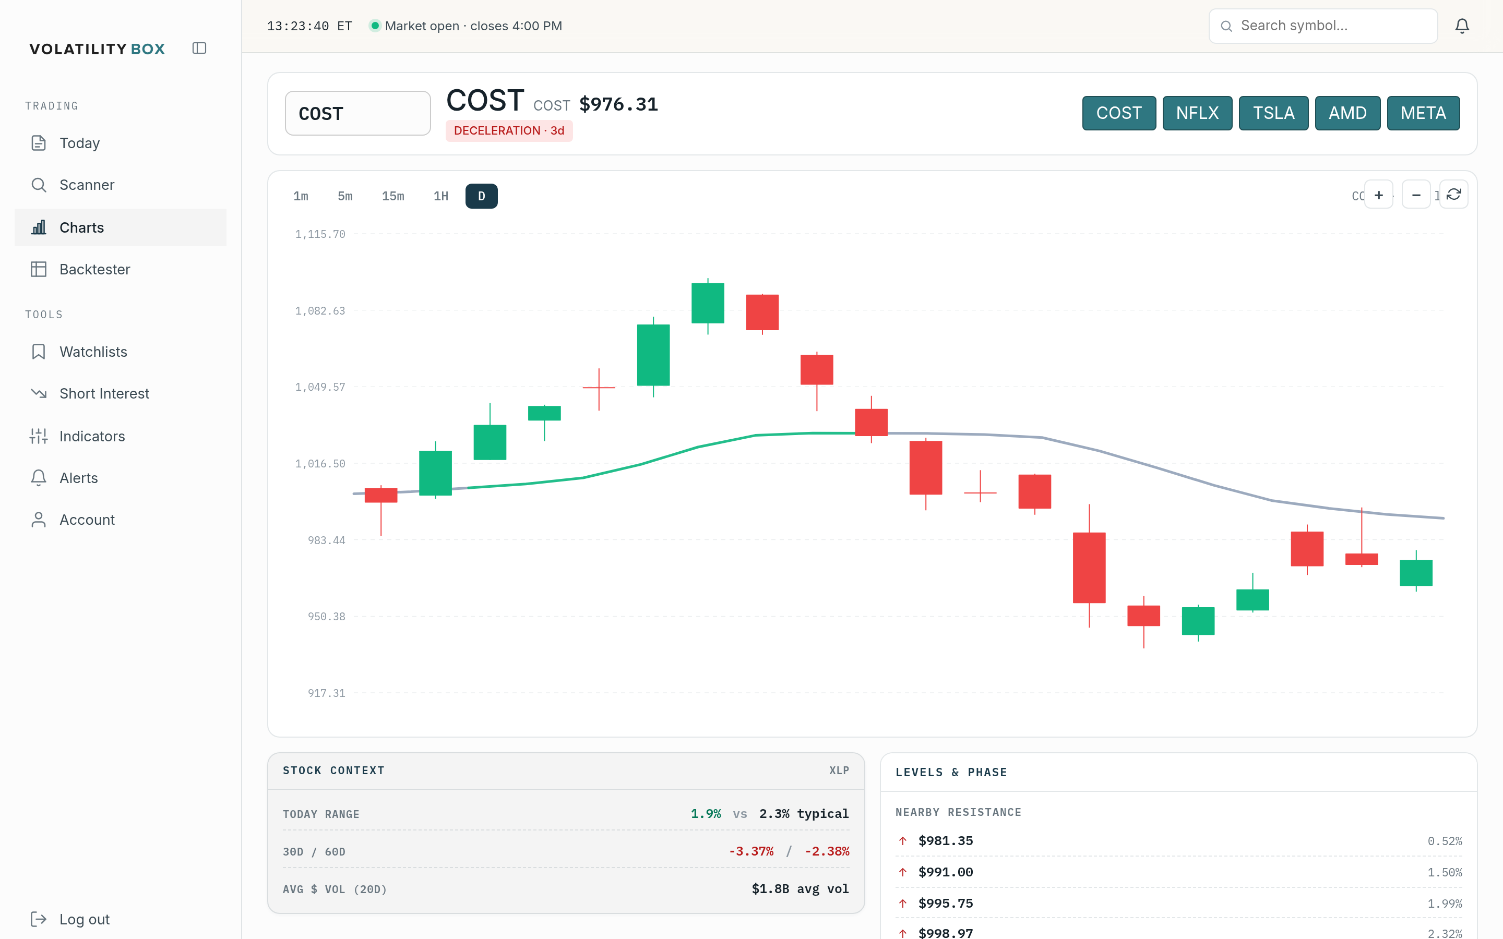The height and width of the screenshot is (939, 1503).
Task: Log out of Volatility Box
Action: click(x=121, y=919)
